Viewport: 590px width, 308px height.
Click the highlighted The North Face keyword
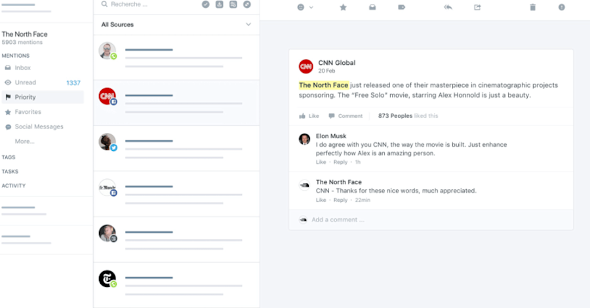324,85
